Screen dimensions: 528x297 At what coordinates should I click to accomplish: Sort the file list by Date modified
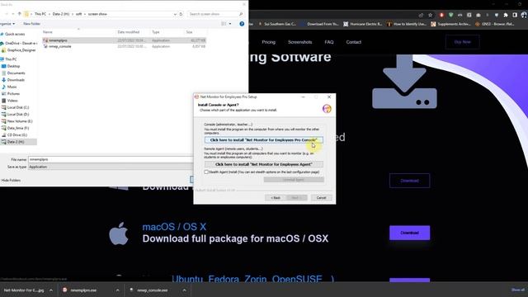click(129, 32)
